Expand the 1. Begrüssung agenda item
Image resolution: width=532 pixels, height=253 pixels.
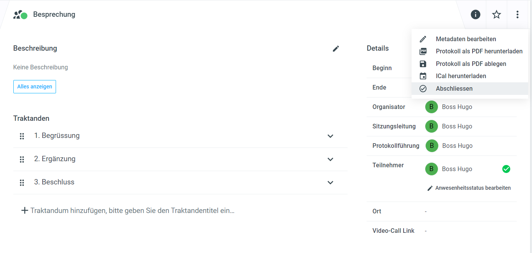[x=330, y=136]
